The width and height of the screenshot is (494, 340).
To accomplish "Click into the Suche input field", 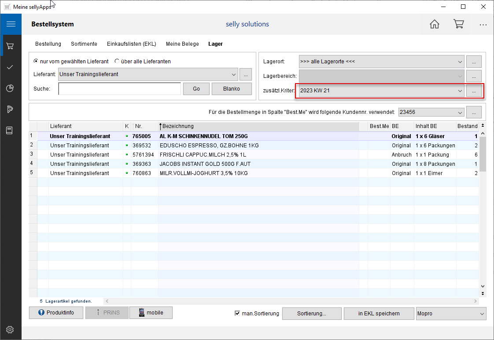I will tap(119, 89).
